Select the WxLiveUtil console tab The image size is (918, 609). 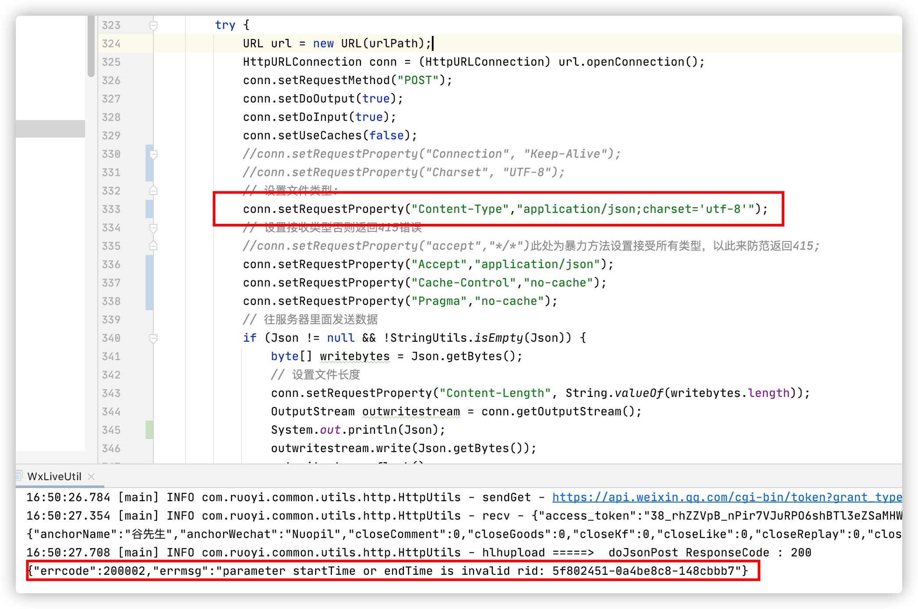54,477
